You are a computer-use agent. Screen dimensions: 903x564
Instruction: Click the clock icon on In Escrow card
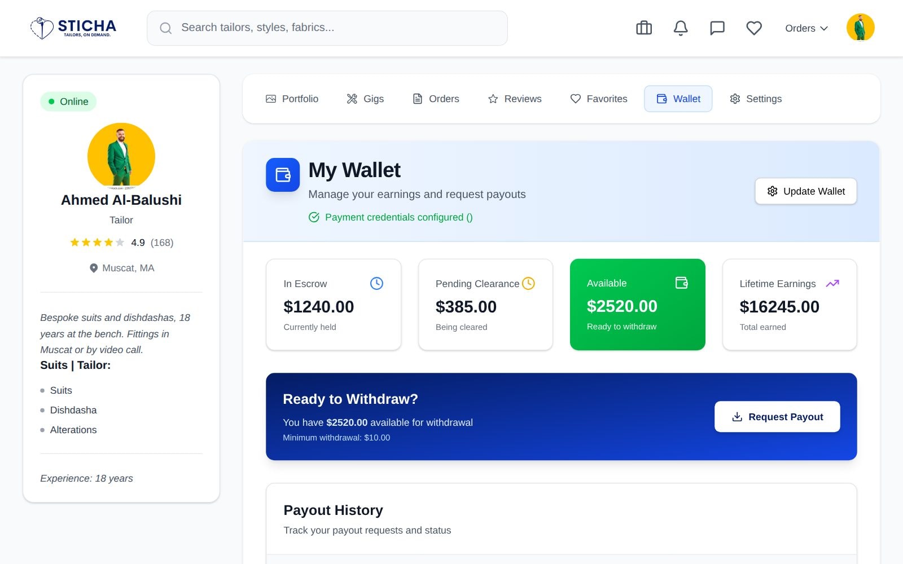[x=376, y=283]
